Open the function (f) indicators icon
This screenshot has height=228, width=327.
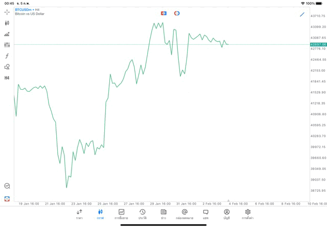pos(7,56)
